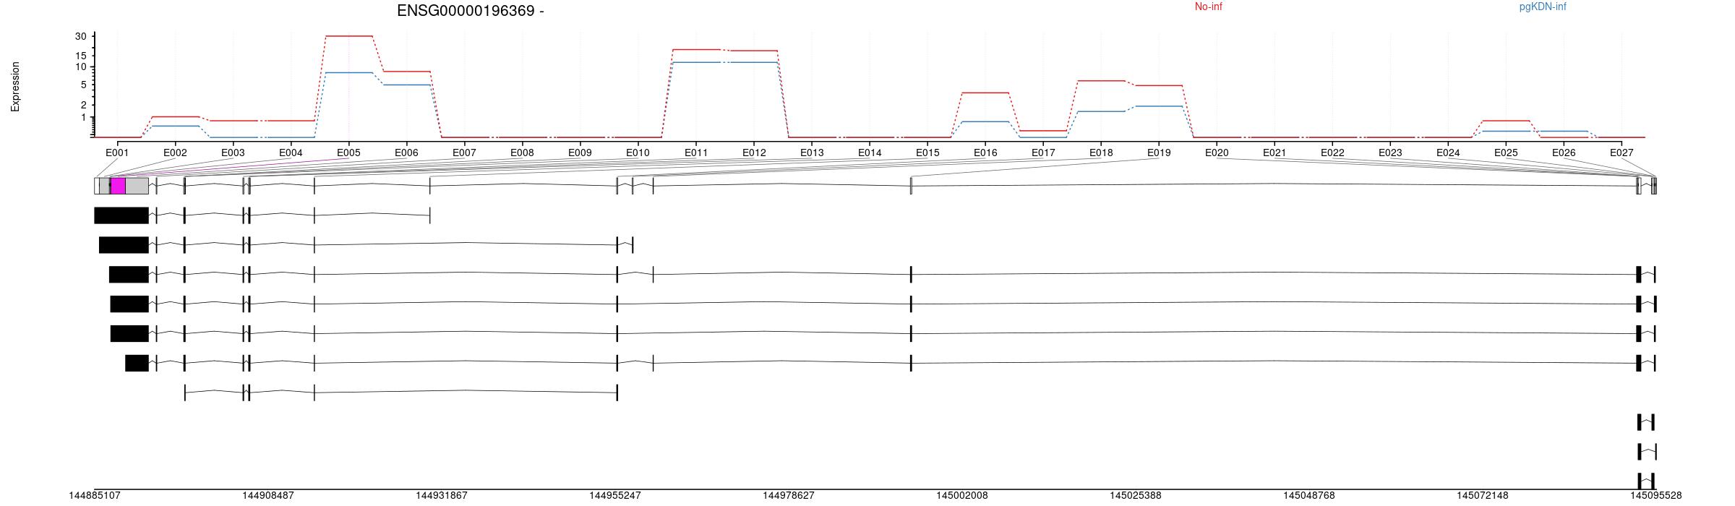Click exon label E018
The height and width of the screenshot is (506, 1735).
pos(1101,153)
